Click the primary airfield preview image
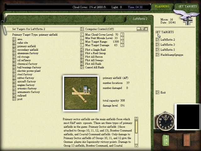The image size is (201, 151). (x=81, y=93)
